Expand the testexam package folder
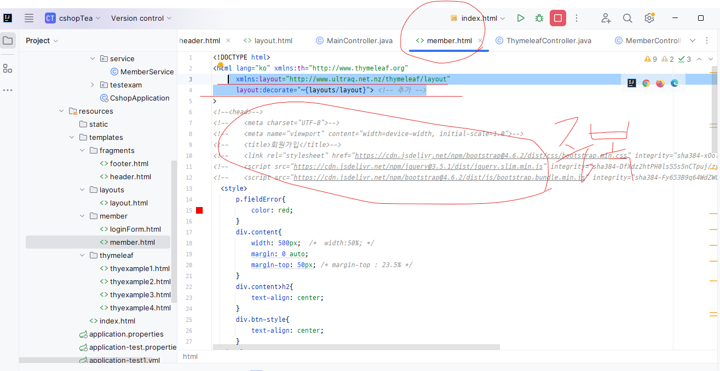The height and width of the screenshot is (371, 720). click(93, 85)
